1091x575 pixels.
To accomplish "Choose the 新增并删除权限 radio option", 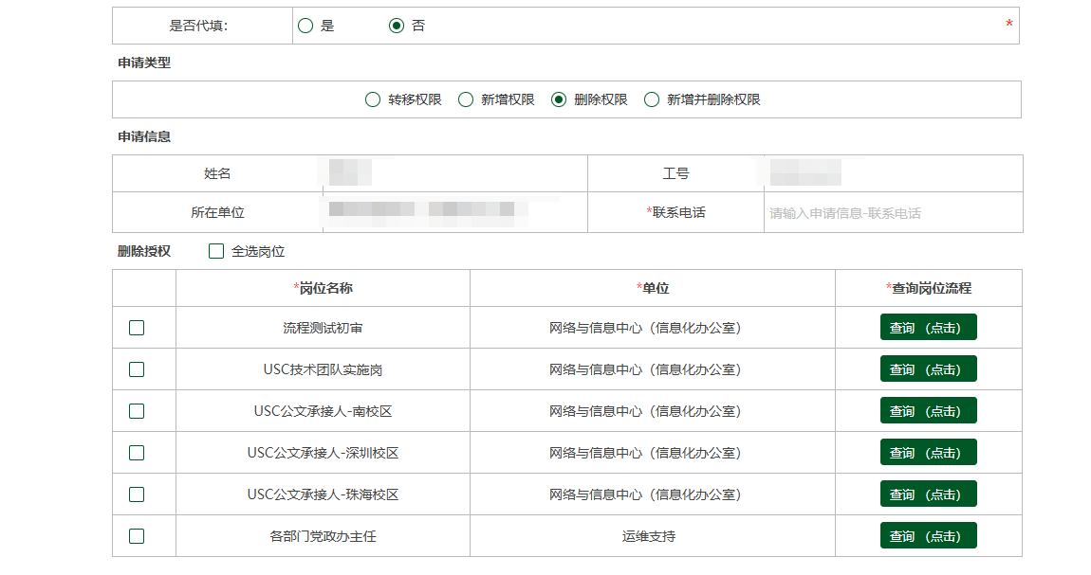I will [x=652, y=99].
